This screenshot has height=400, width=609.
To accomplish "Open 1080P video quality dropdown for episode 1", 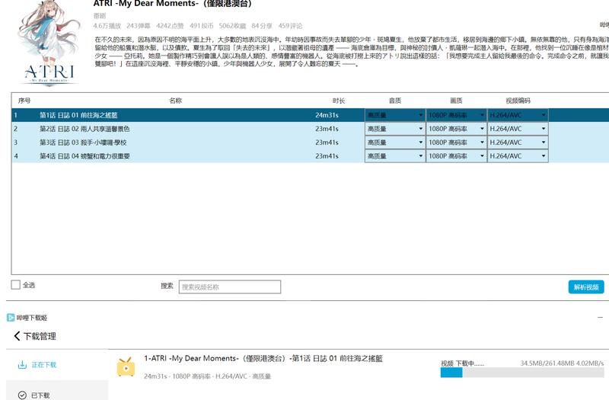I will click(456, 115).
